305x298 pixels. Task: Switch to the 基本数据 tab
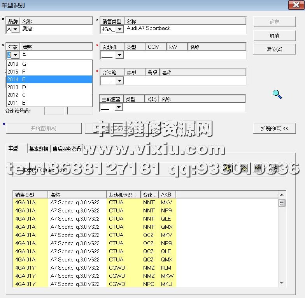(x=39, y=149)
